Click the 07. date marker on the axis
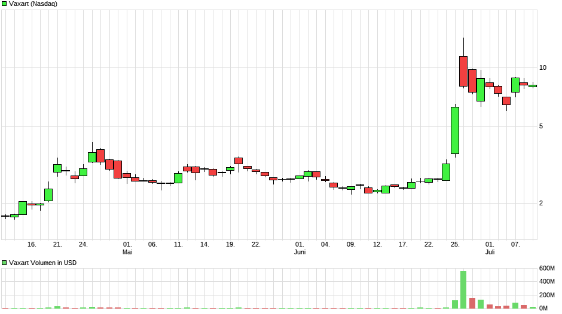Viewport: 562px width, 314px height. [515, 244]
